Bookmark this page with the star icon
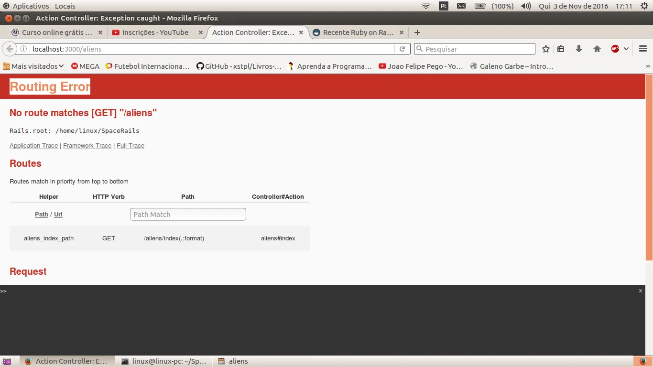The width and height of the screenshot is (653, 367). pos(546,49)
